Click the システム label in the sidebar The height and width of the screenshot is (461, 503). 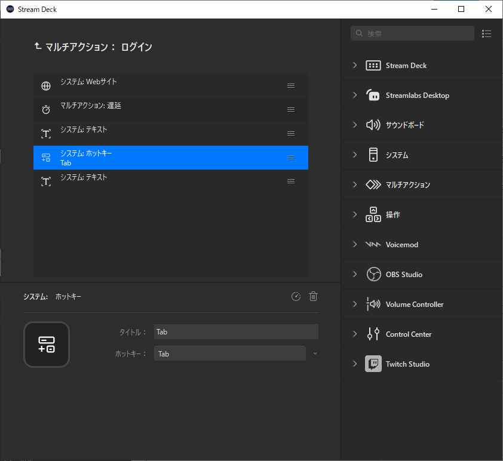tap(397, 155)
